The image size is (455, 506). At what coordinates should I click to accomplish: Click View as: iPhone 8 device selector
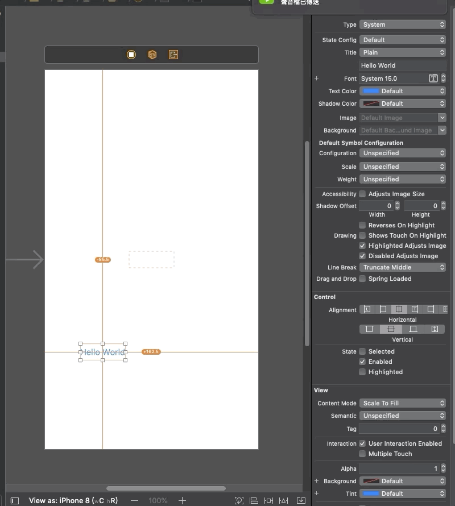73,500
